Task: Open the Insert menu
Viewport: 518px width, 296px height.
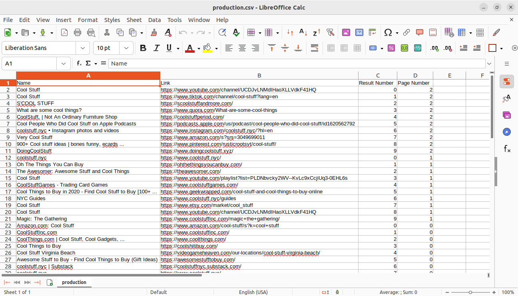Action: click(x=64, y=20)
